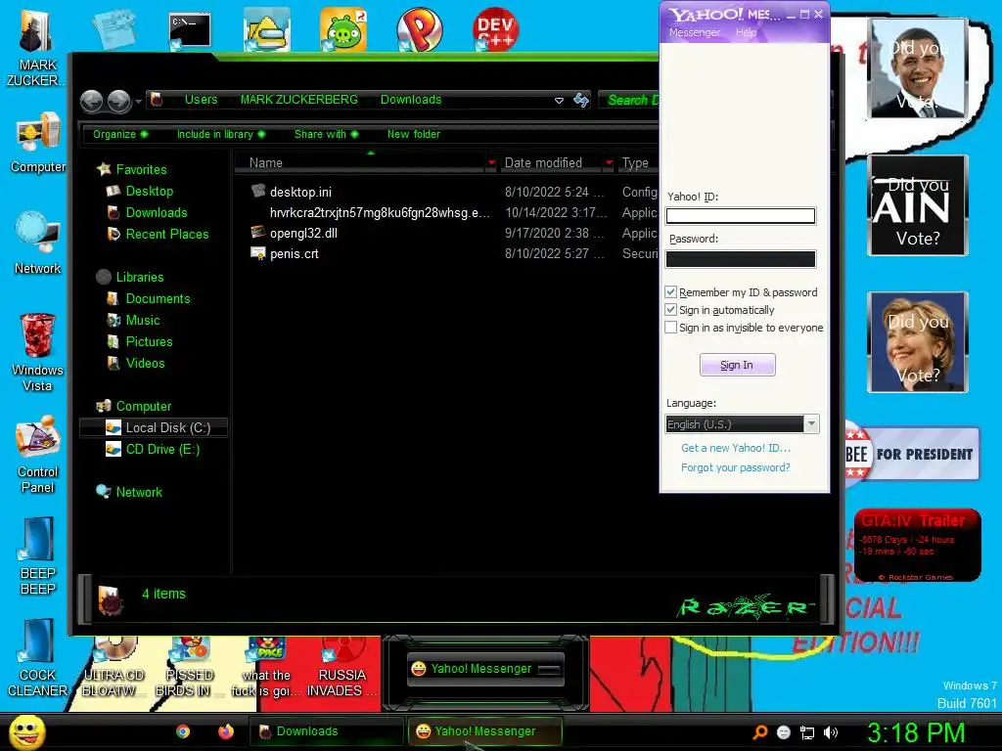Click Forgot your password link
The height and width of the screenshot is (751, 1002).
click(735, 467)
